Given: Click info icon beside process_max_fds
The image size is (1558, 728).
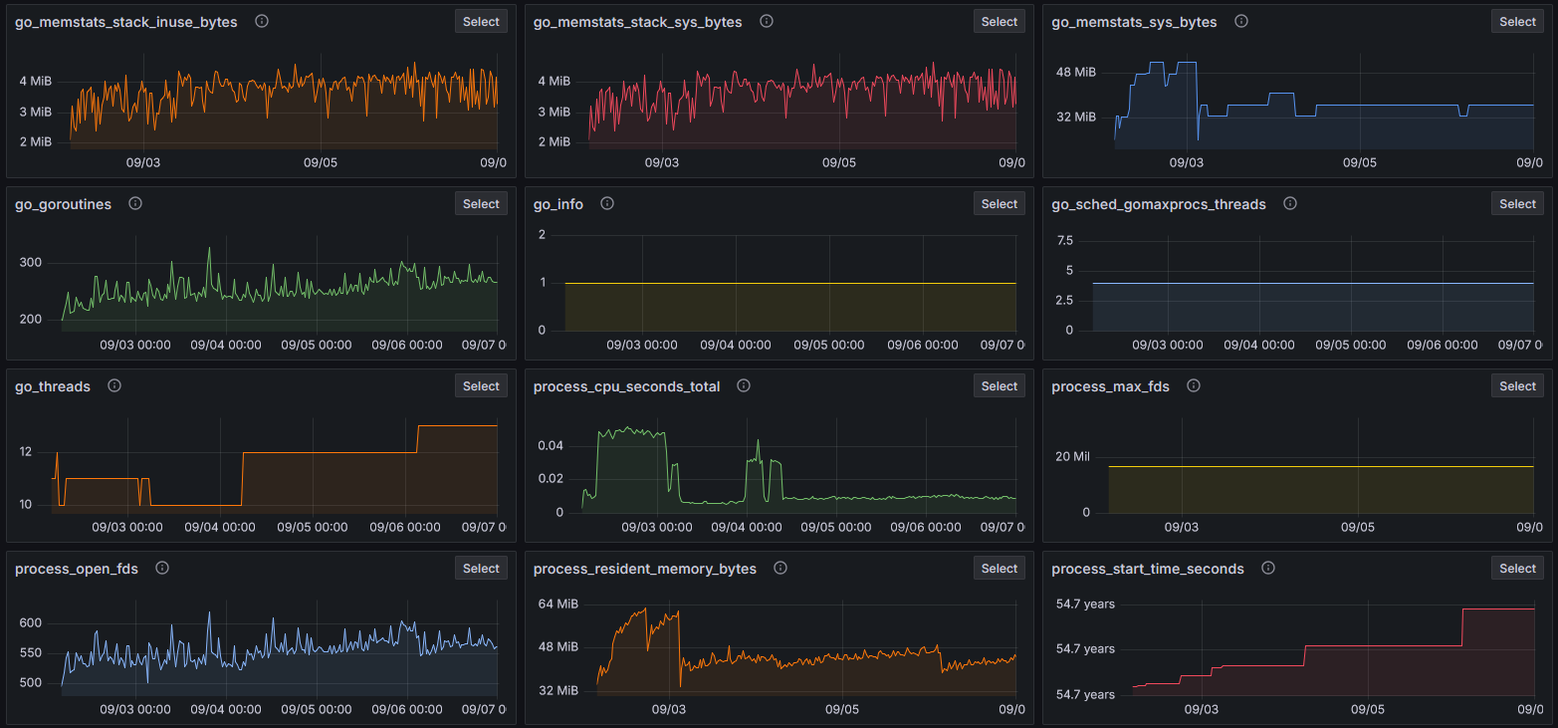Looking at the screenshot, I should [1194, 385].
